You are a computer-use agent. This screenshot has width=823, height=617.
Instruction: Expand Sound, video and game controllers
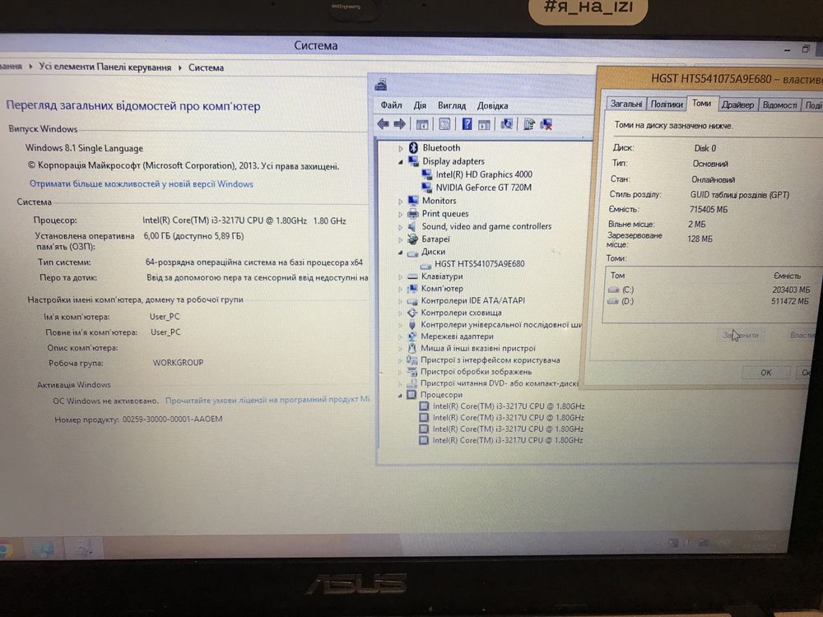pyautogui.click(x=400, y=227)
